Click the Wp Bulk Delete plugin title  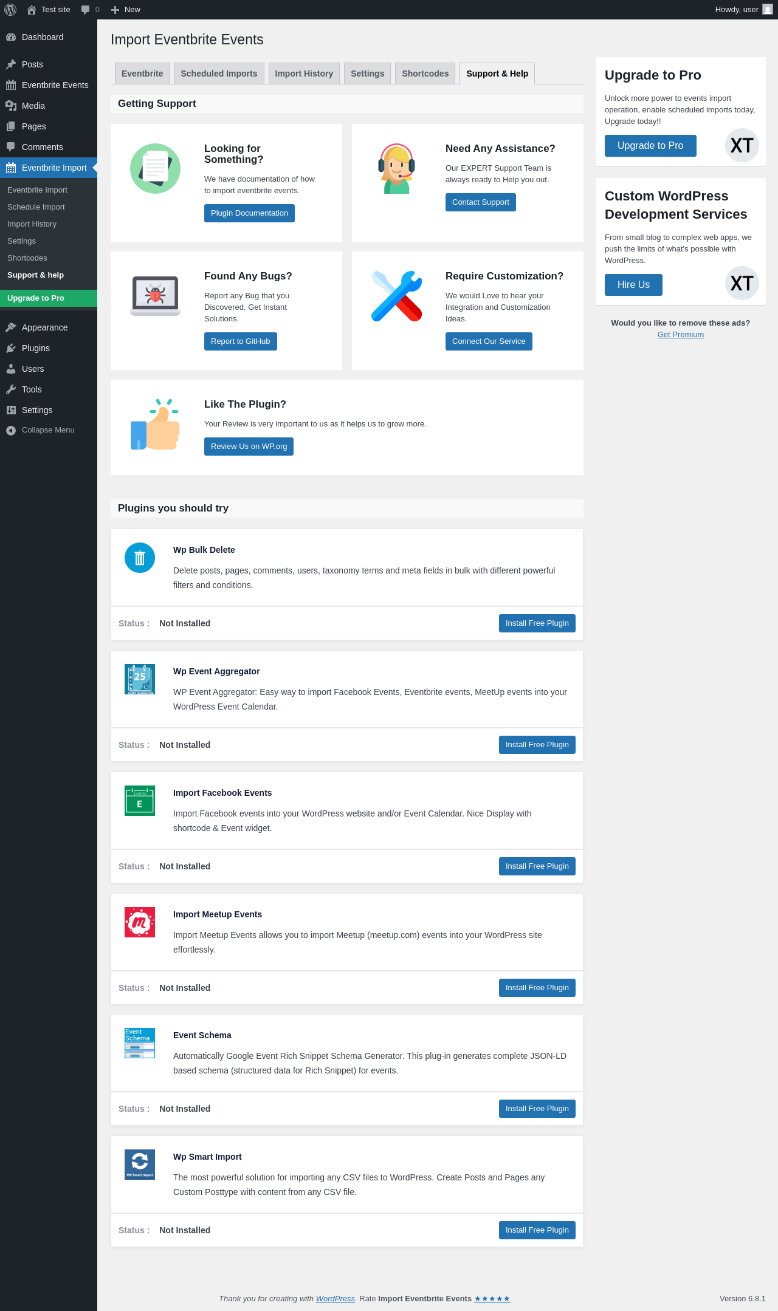tap(204, 550)
